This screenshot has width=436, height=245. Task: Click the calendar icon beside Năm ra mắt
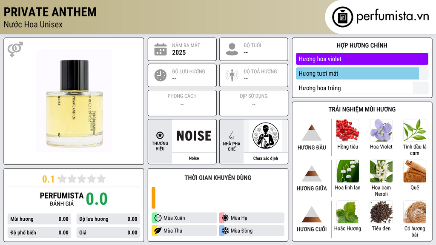coord(161,49)
